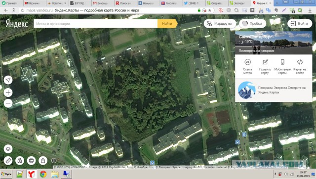Switch to the Past simple tab
Viewport: 316px width, 179px height.
click(x=171, y=3)
